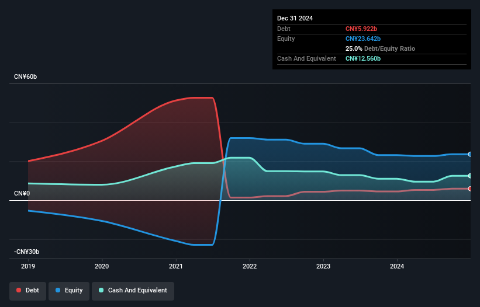
Task: Click the blue Equity legend dot
Action: coord(58,290)
